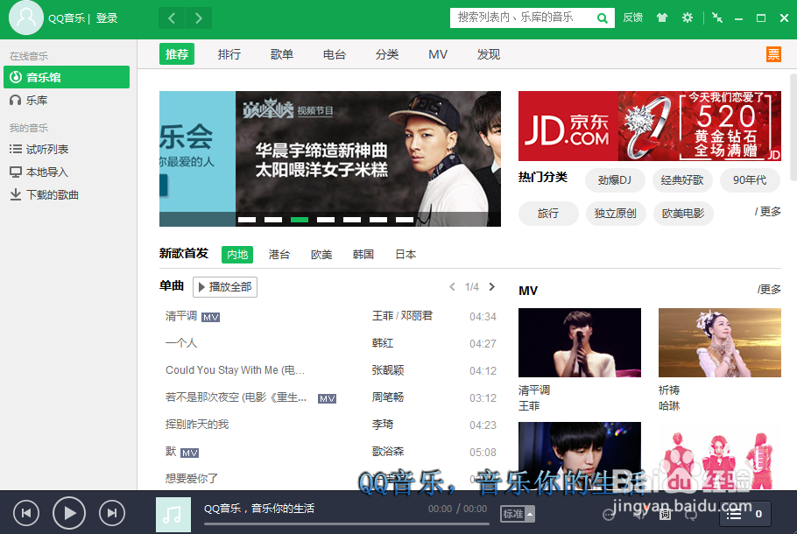Open the 祈祷 MV thumbnail
The width and height of the screenshot is (797, 534).
click(720, 342)
